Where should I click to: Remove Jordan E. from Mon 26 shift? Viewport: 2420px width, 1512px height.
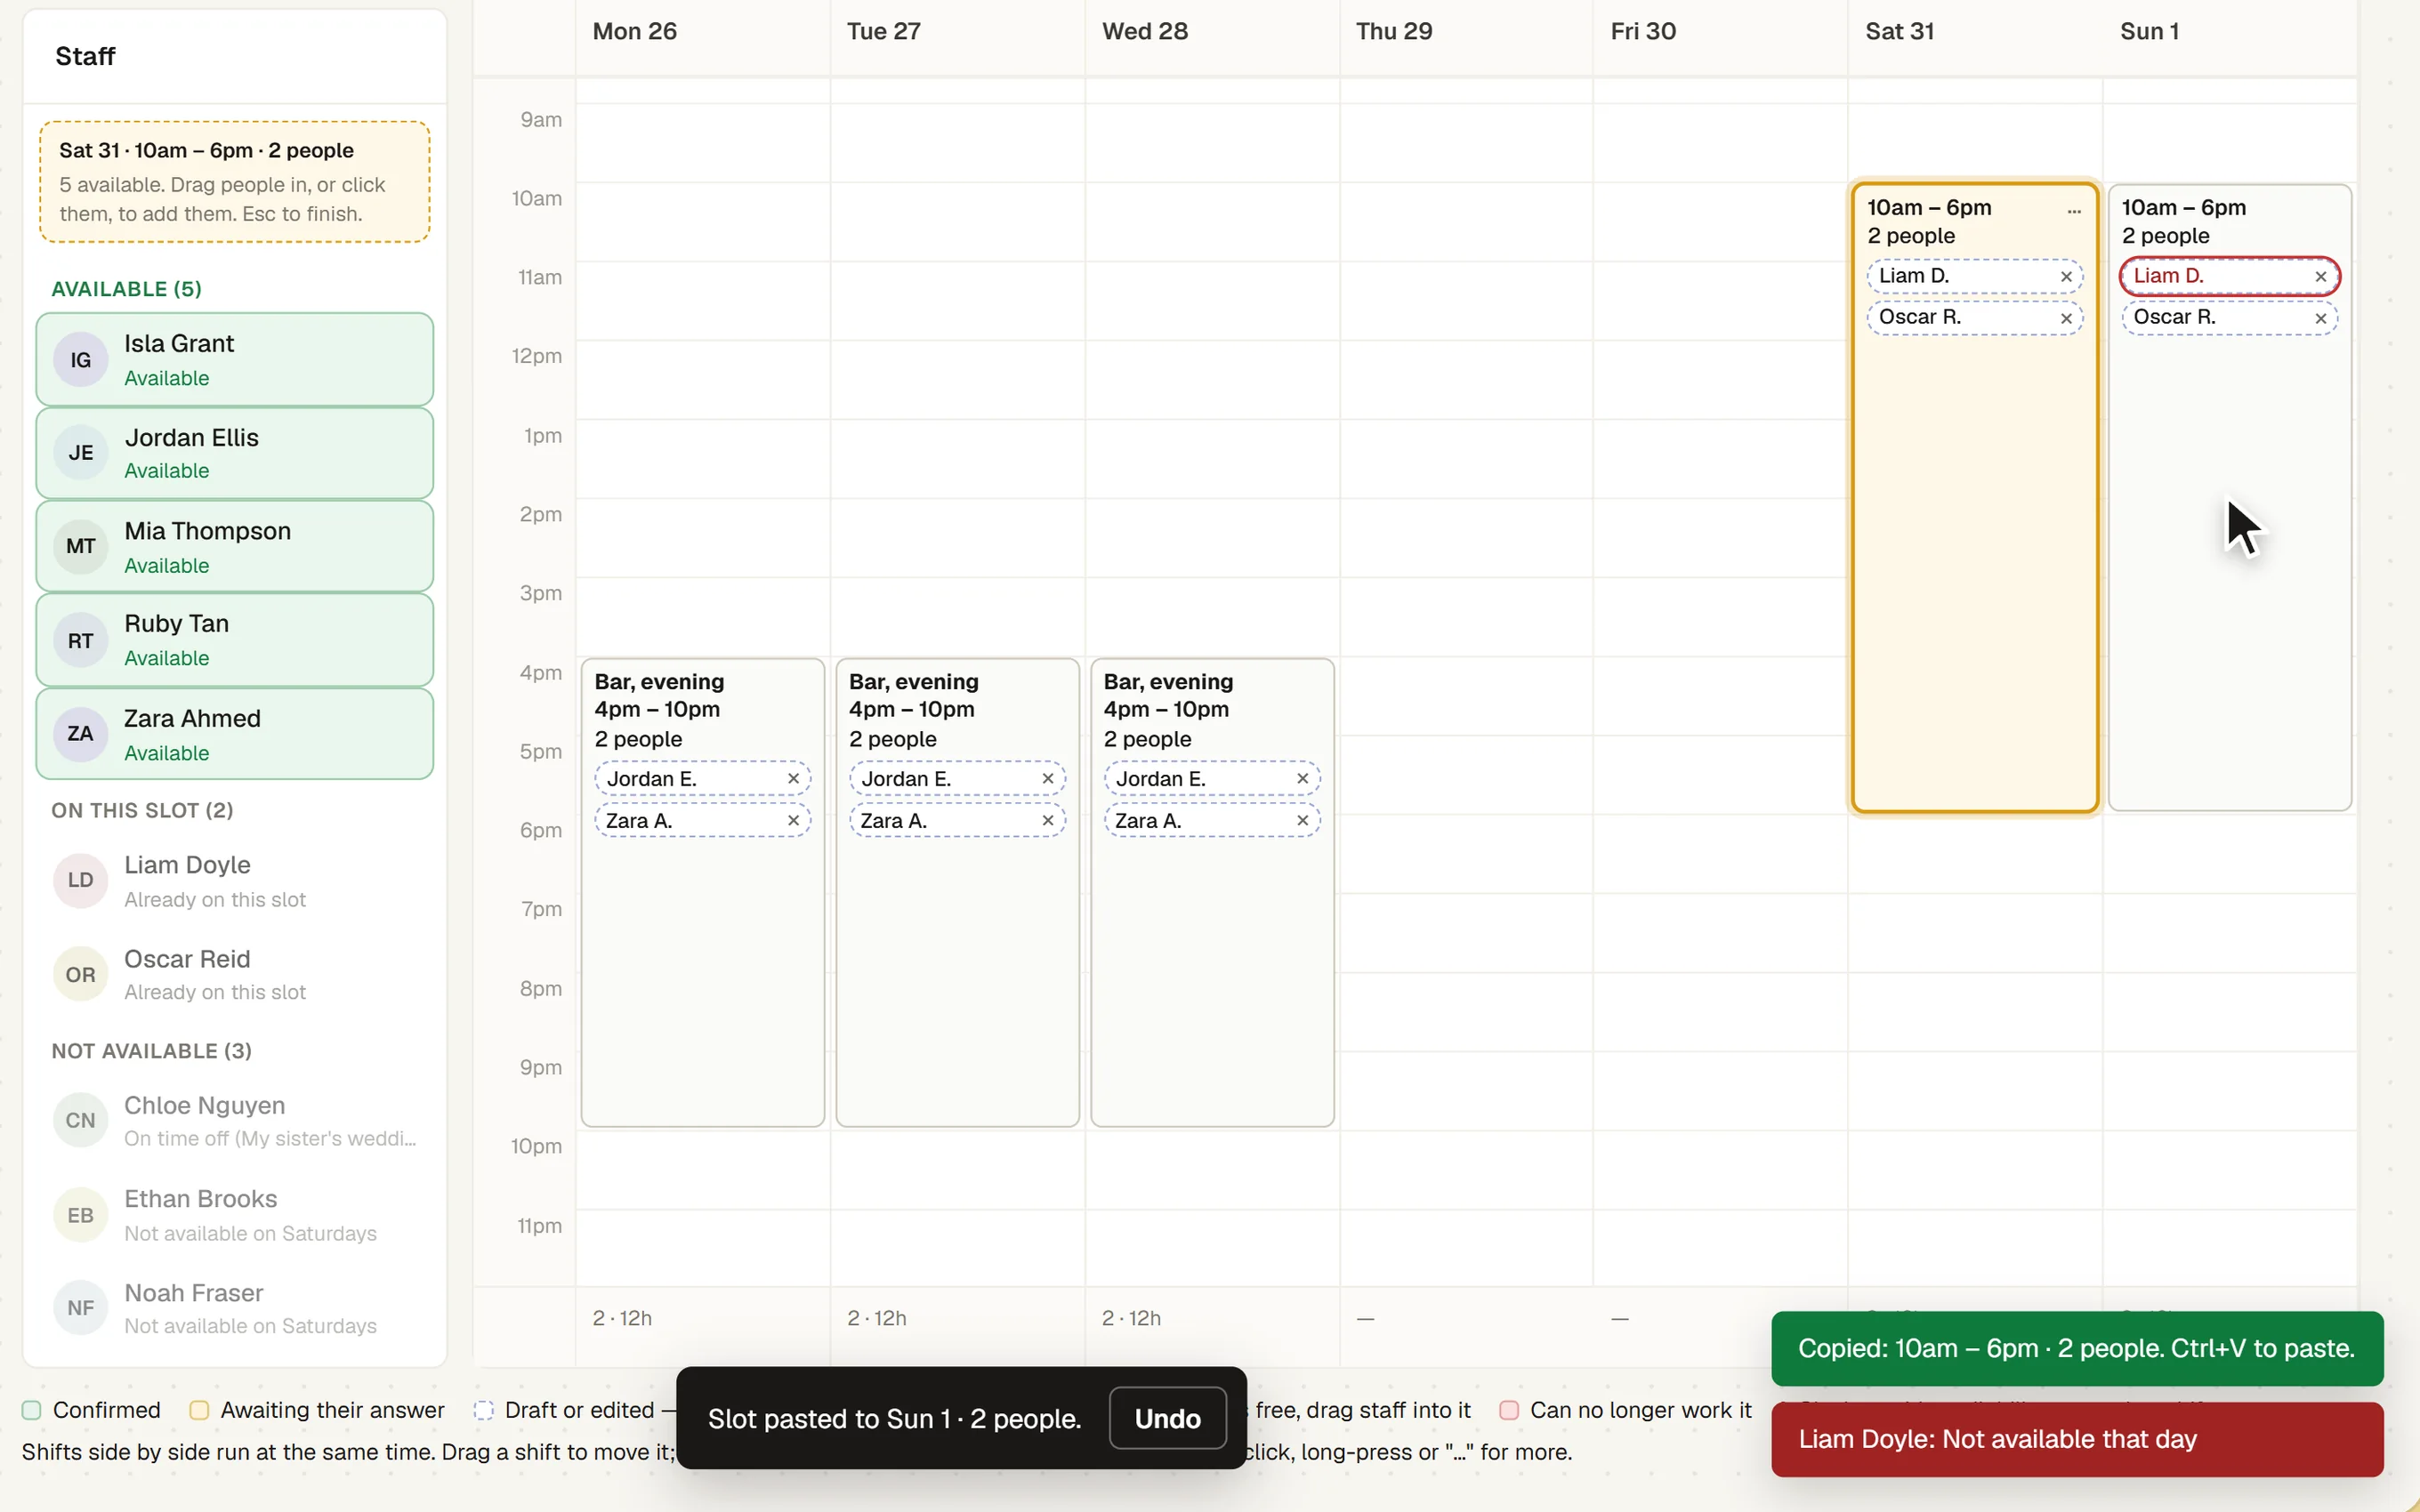[x=793, y=778]
